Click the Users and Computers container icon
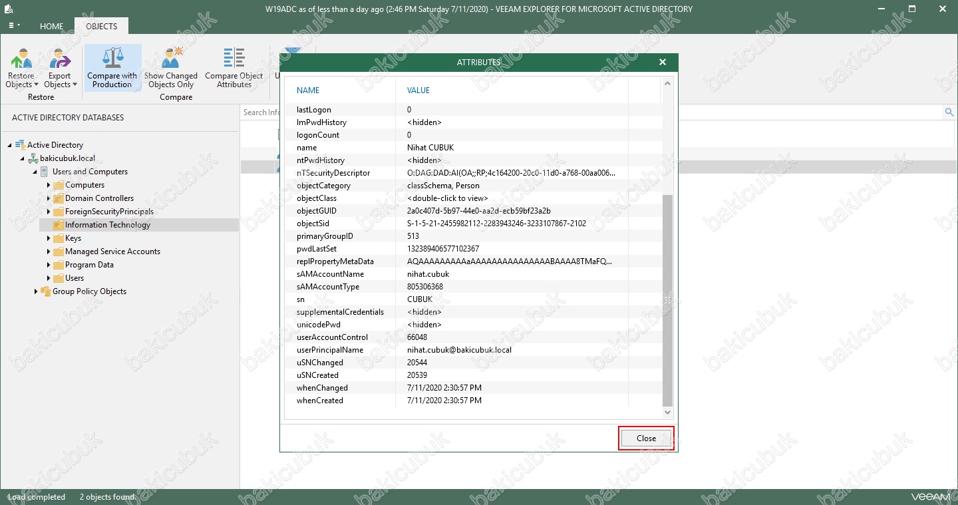The width and height of the screenshot is (958, 505). pos(45,172)
